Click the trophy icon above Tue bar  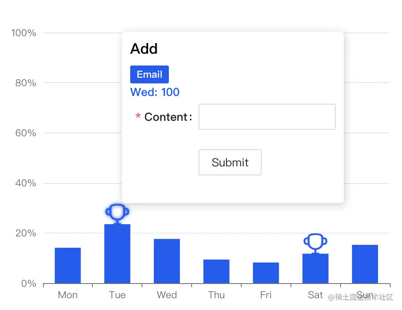(x=117, y=214)
